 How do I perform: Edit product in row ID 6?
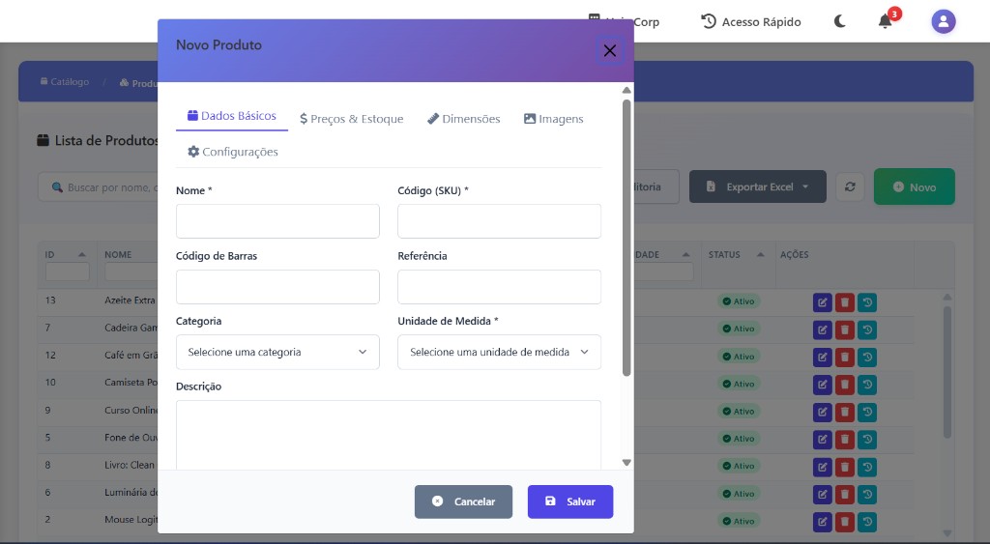(822, 494)
